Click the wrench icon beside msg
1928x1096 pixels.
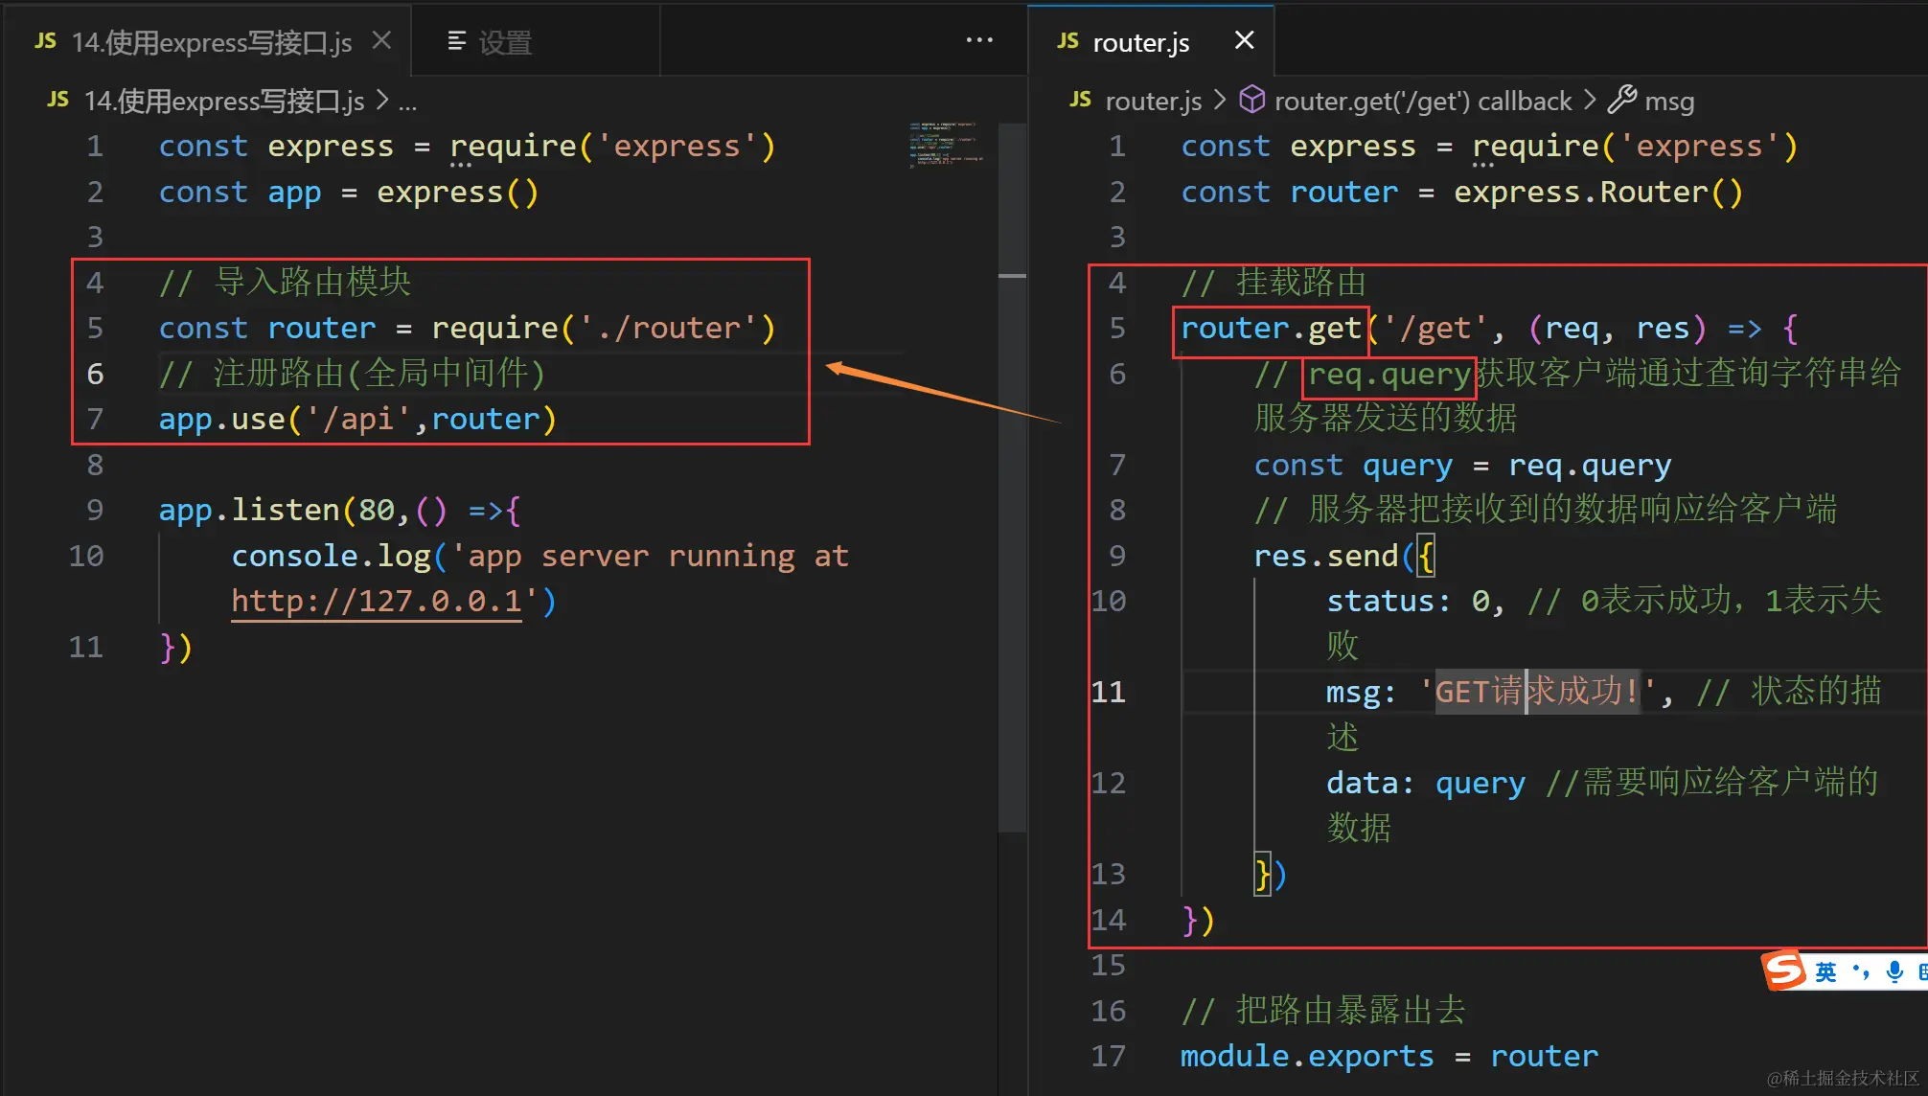click(1621, 100)
